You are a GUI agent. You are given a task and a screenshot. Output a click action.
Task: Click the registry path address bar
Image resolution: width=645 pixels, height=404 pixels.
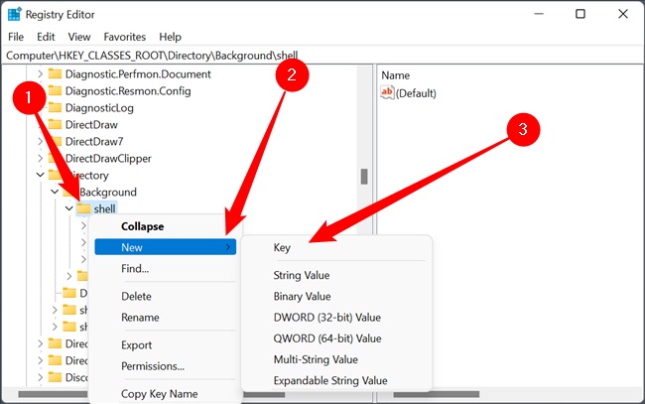(298, 55)
